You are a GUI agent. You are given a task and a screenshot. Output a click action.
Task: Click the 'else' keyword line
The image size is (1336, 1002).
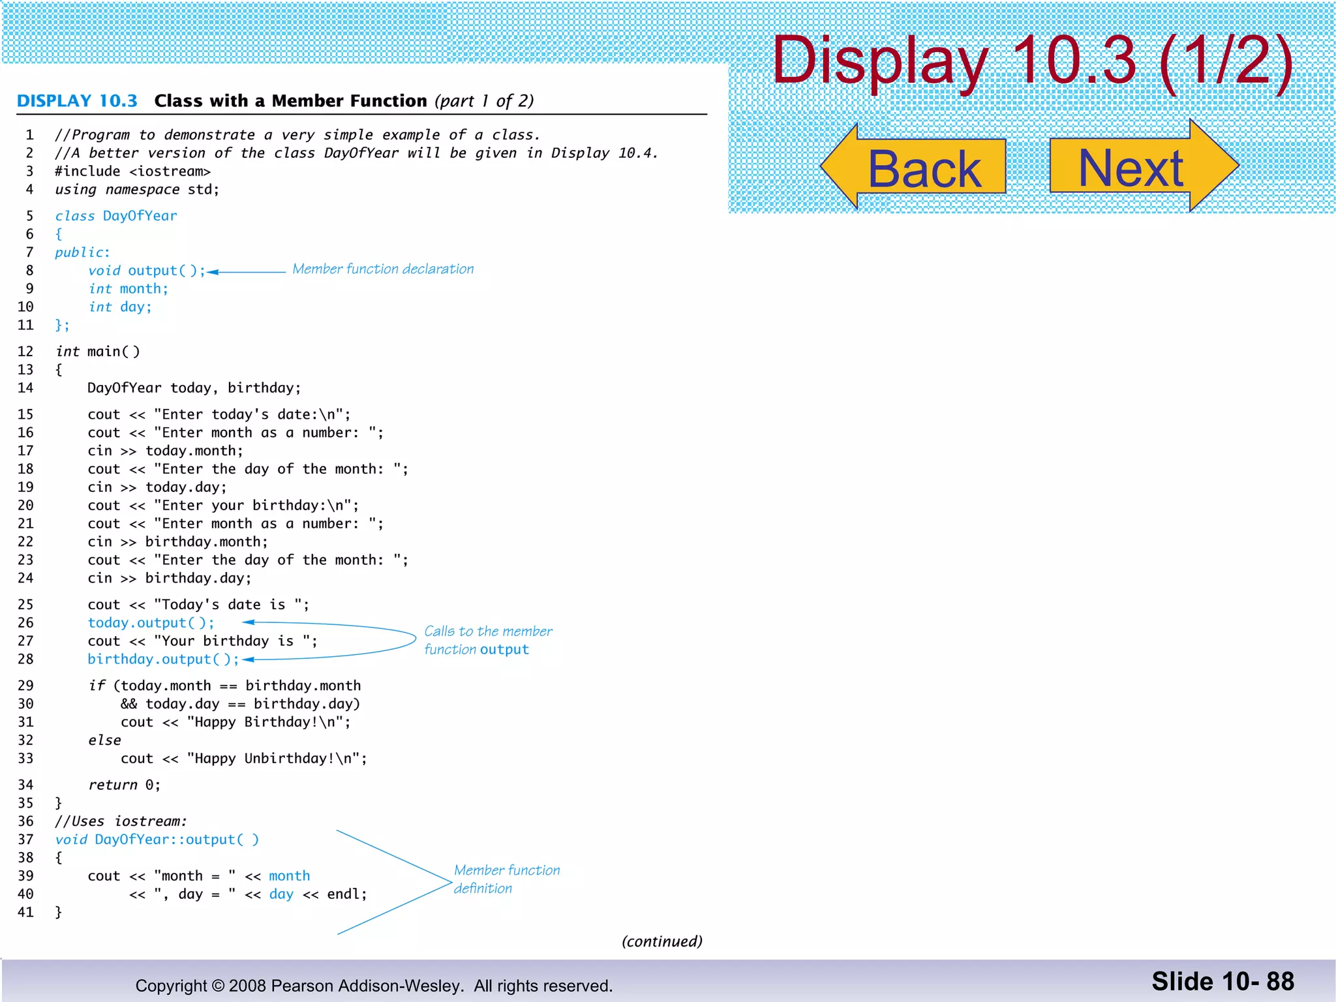pos(105,740)
